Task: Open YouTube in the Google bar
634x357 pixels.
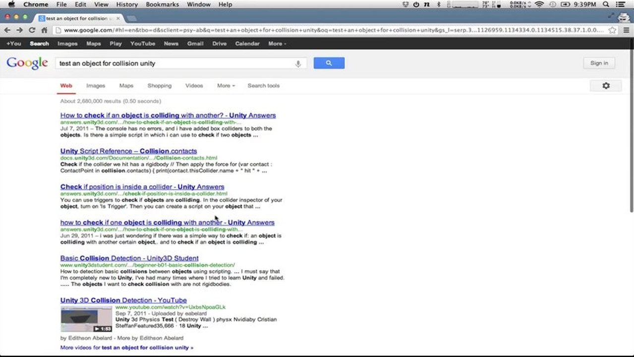Action: pyautogui.click(x=143, y=44)
